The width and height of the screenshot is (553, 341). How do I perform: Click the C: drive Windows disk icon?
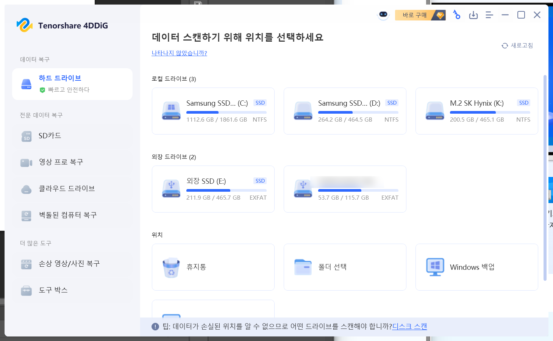tap(171, 111)
